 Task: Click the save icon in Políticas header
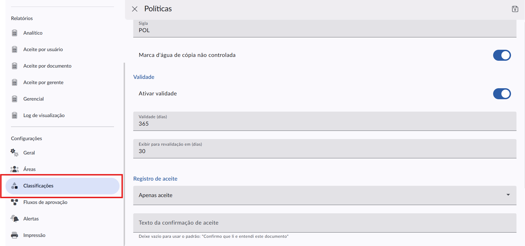coord(515,9)
